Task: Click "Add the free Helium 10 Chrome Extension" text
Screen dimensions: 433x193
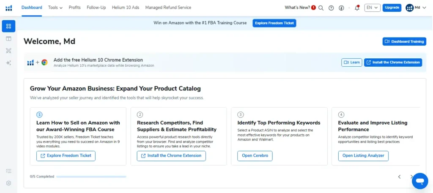Action: pos(98,60)
